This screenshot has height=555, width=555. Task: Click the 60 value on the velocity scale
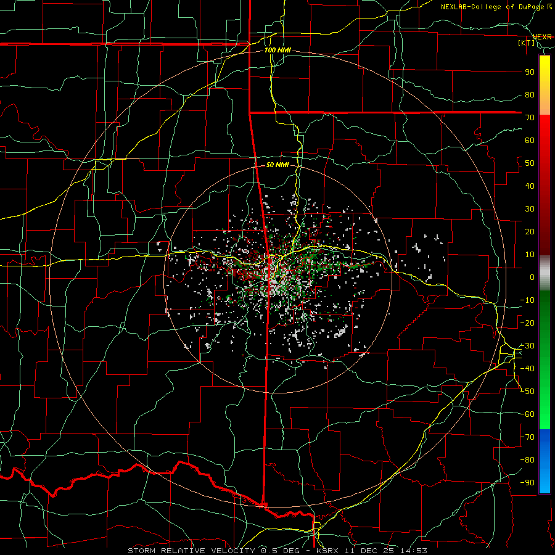tap(530, 141)
